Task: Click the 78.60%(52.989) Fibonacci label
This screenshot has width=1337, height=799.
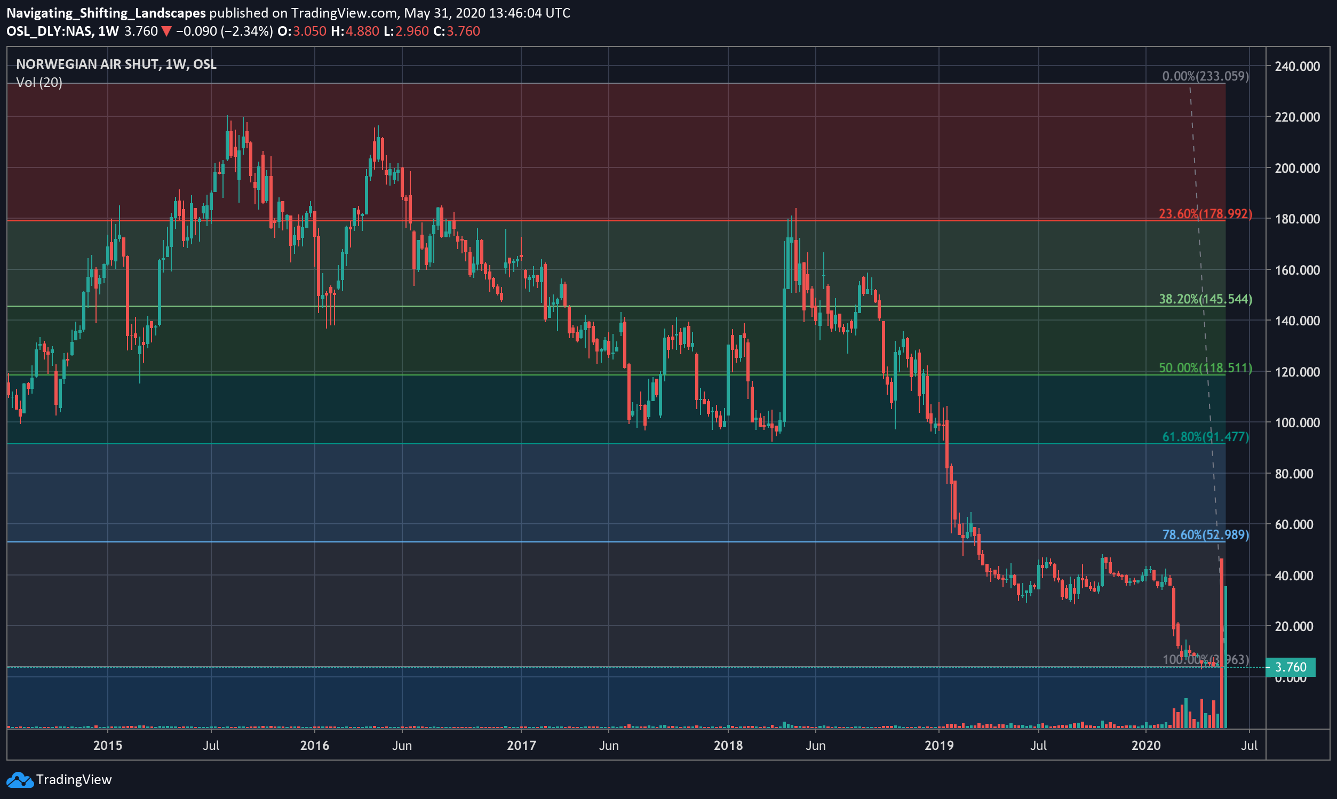Action: pyautogui.click(x=1206, y=534)
